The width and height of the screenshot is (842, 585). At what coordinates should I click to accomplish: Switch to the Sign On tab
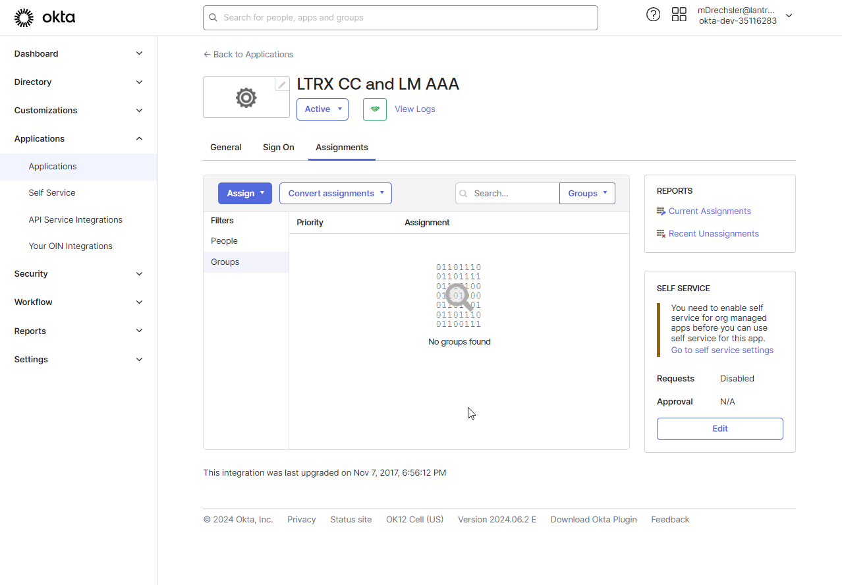click(278, 148)
